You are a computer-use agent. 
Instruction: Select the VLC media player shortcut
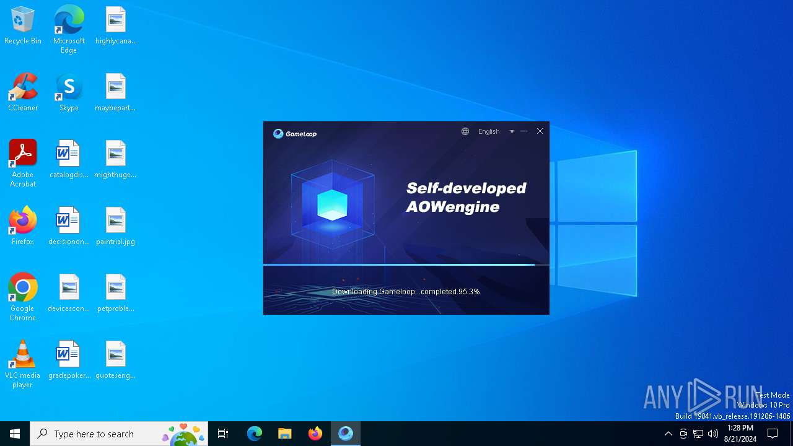coord(23,364)
